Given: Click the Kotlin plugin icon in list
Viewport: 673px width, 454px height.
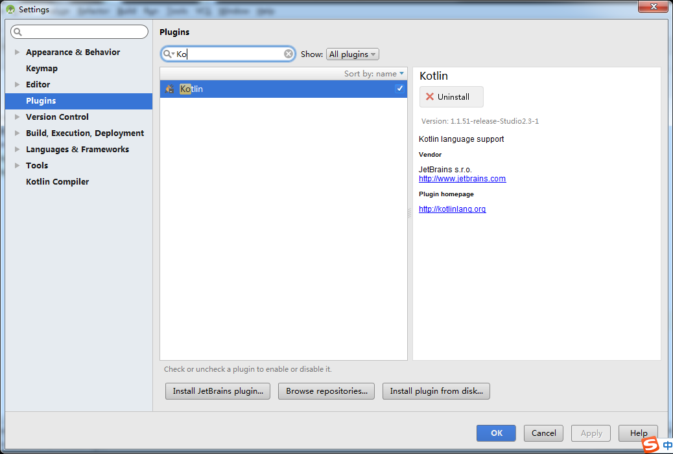Looking at the screenshot, I should [170, 89].
